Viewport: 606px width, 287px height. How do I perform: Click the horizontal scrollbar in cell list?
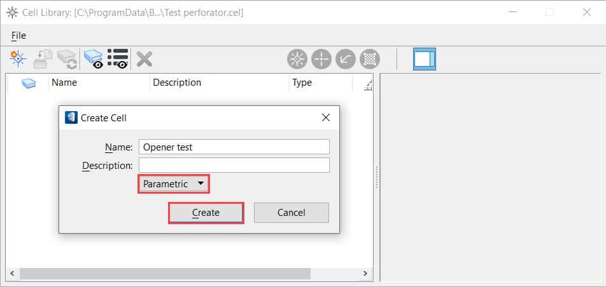(x=166, y=274)
